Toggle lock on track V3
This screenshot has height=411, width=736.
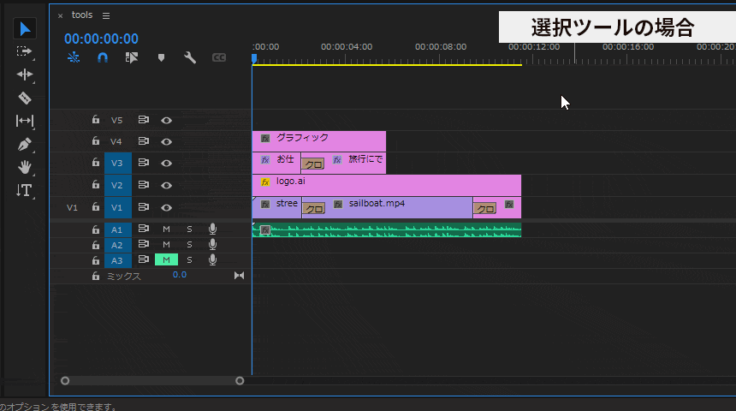[x=96, y=162]
